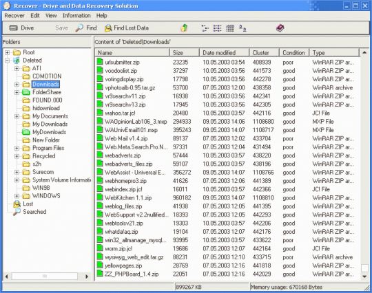
Task: Select file vphotoalb-0.95.tar.gz
Action: click(x=130, y=87)
